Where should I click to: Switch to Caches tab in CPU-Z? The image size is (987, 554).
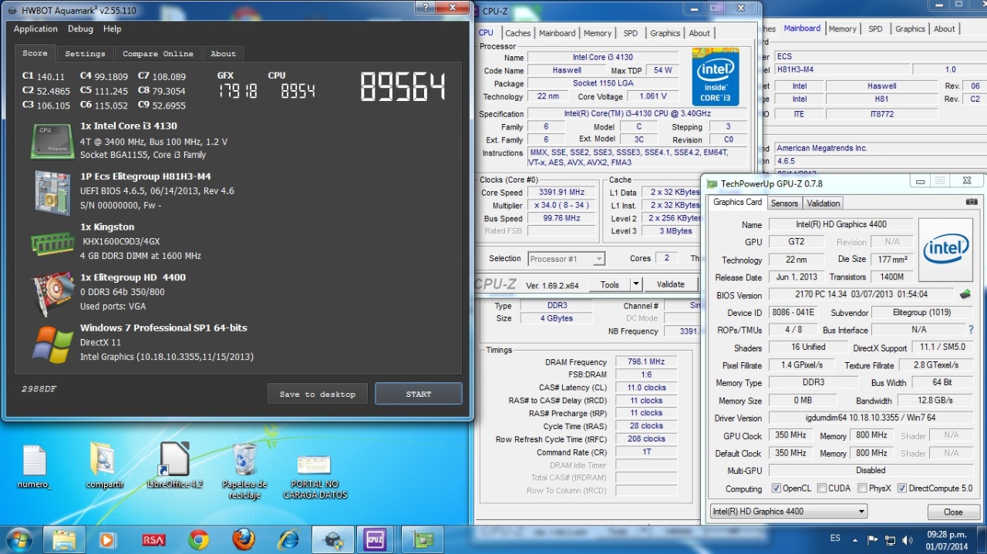point(517,33)
